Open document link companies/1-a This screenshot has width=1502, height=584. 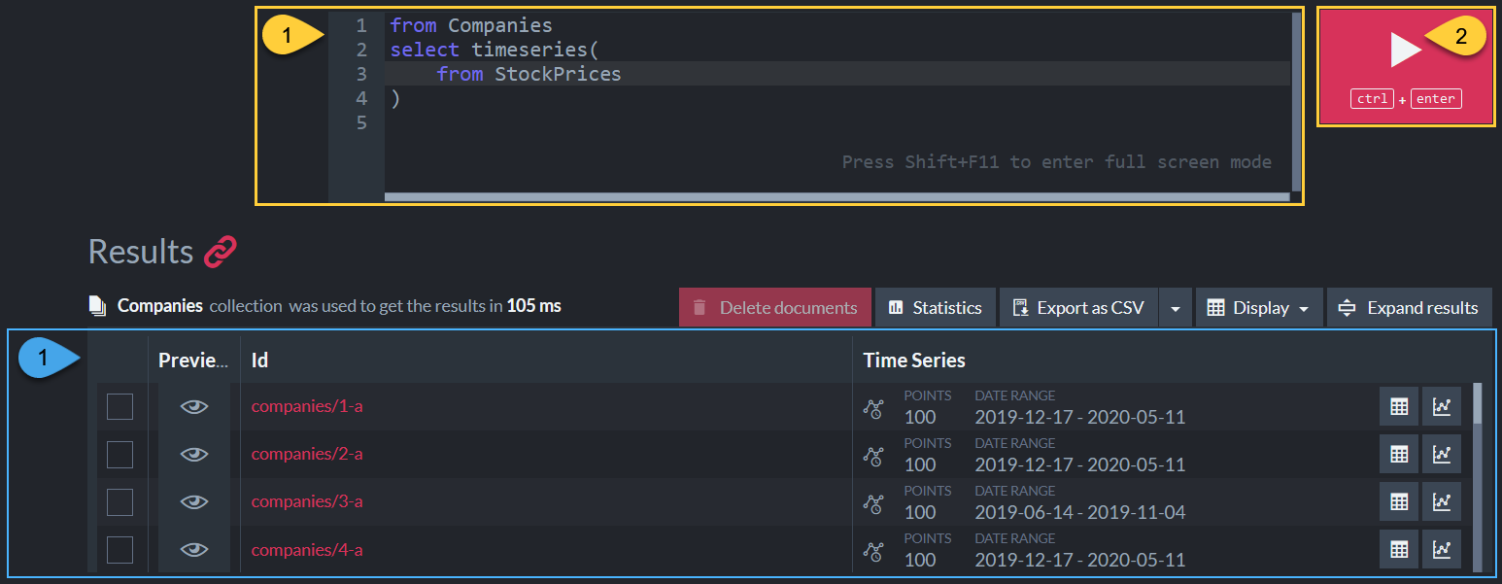click(307, 406)
